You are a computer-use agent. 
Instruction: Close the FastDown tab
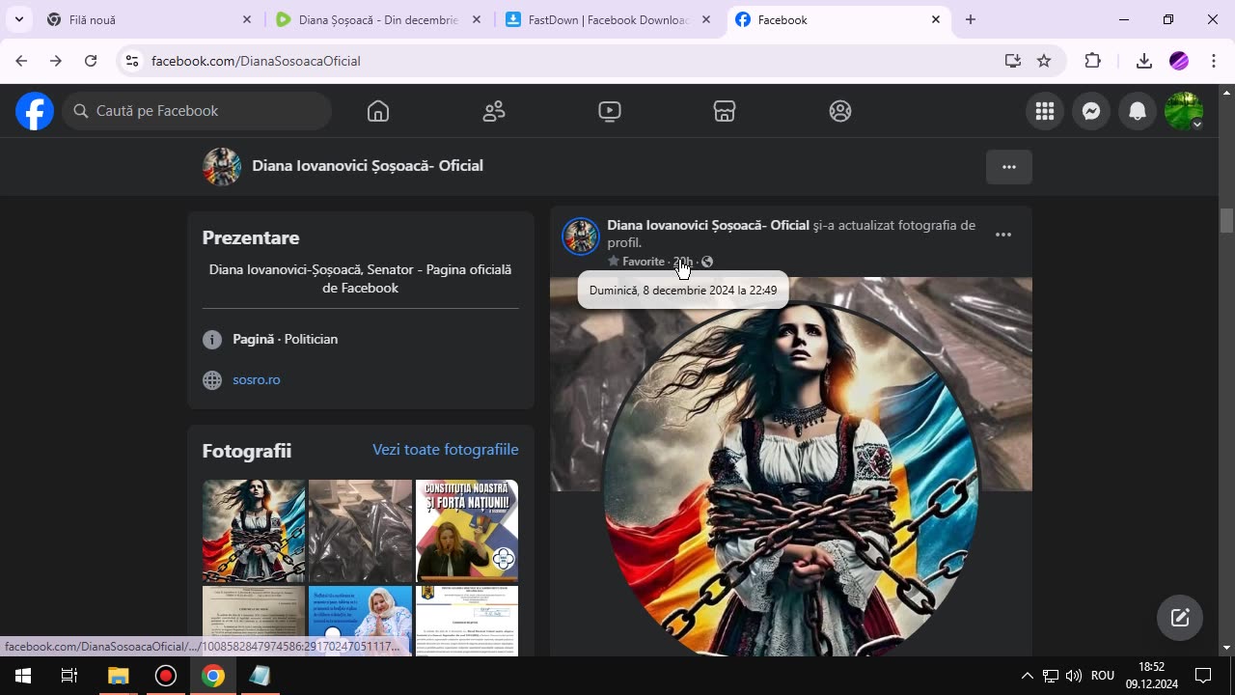click(706, 19)
